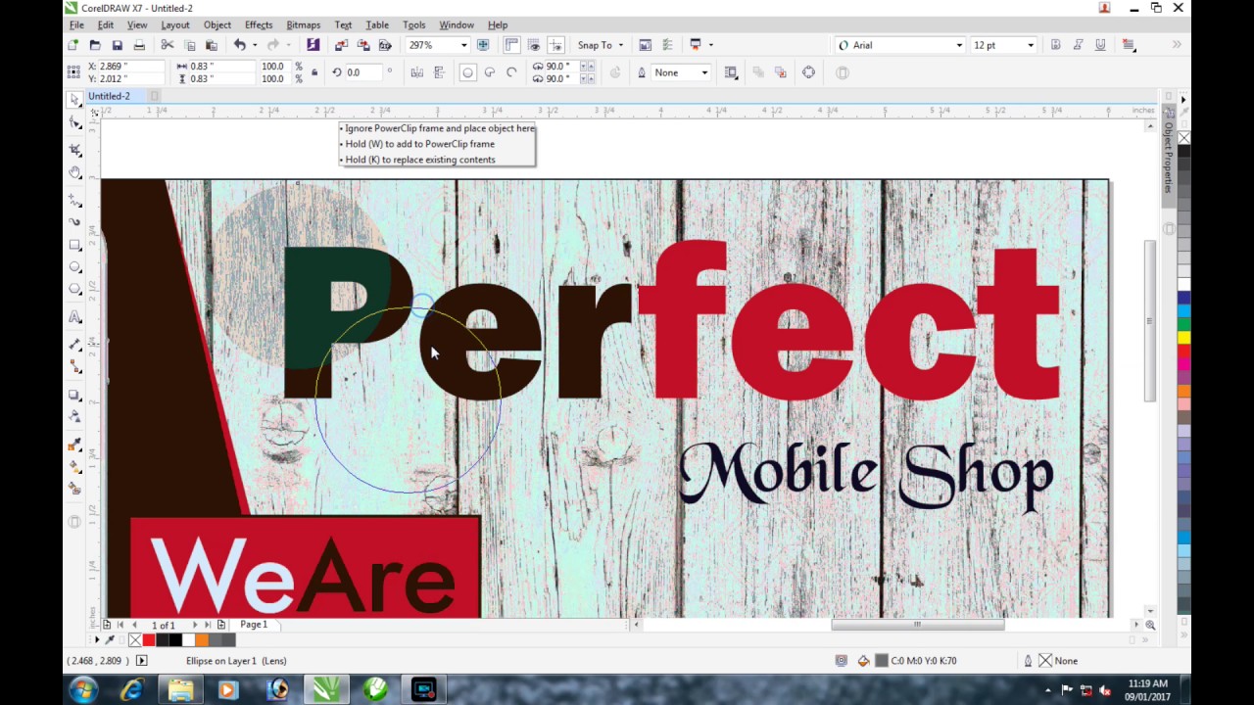Click Mirror horizontally icon
The height and width of the screenshot is (705, 1254).
(x=417, y=72)
